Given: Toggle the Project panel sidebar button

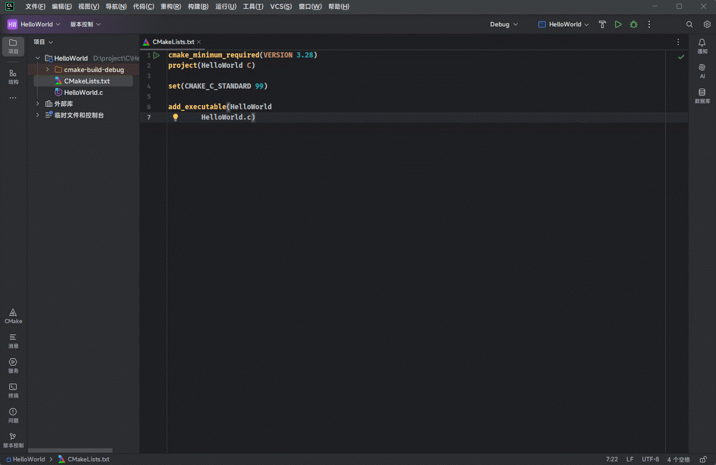Looking at the screenshot, I should 13,46.
